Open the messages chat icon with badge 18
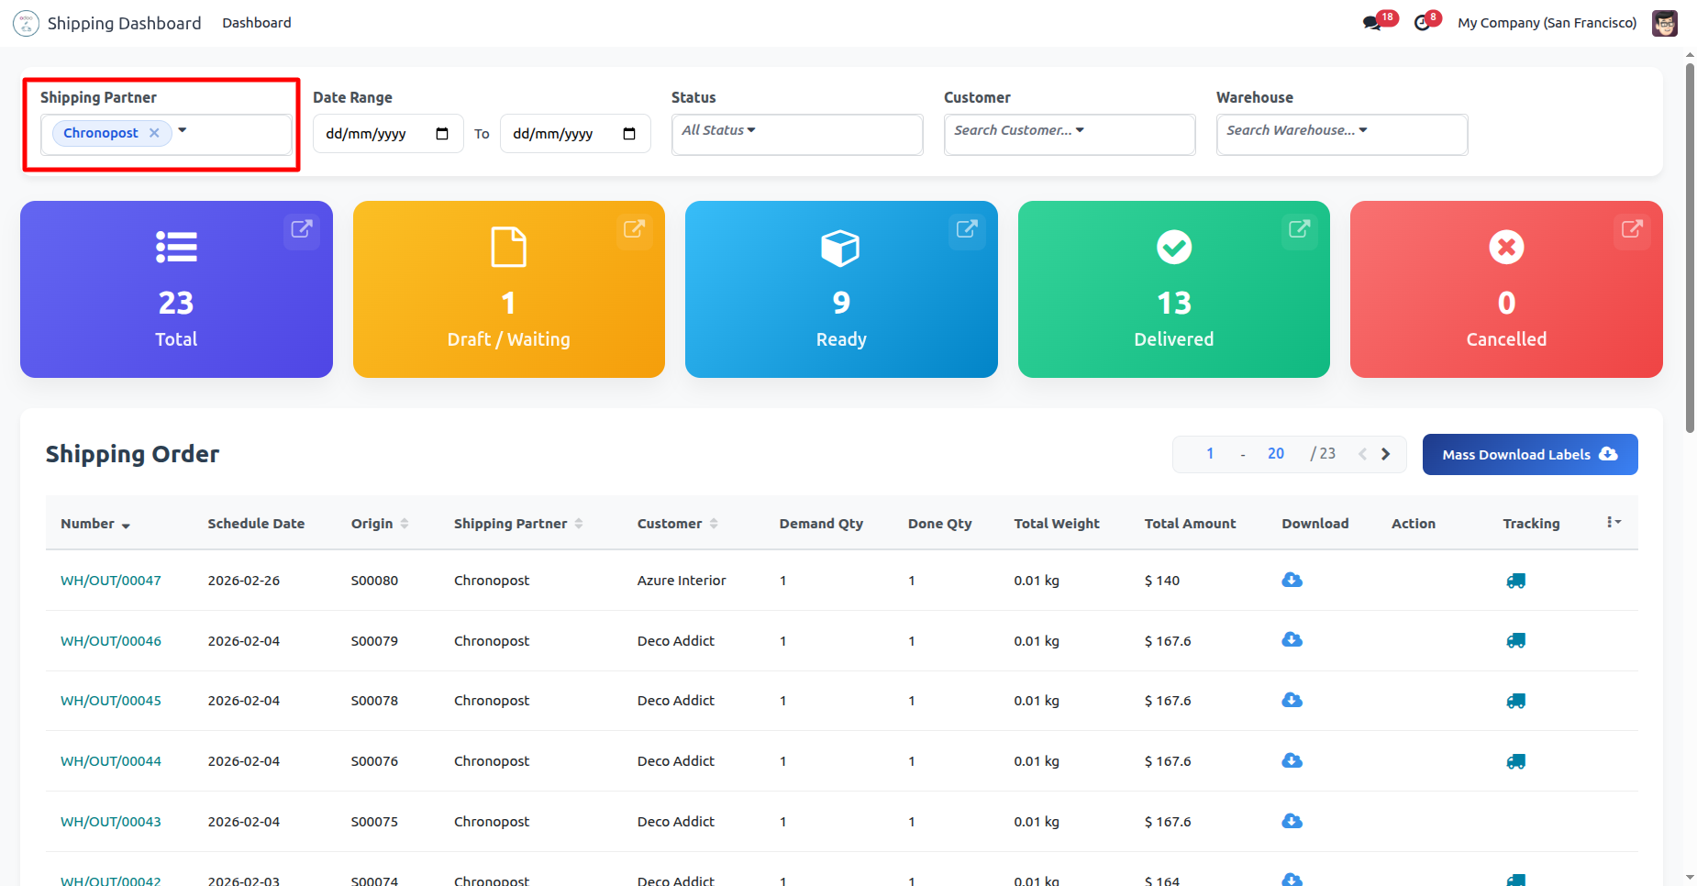 [1372, 23]
